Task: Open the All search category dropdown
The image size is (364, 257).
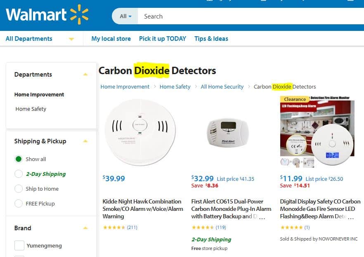Action: (125, 16)
